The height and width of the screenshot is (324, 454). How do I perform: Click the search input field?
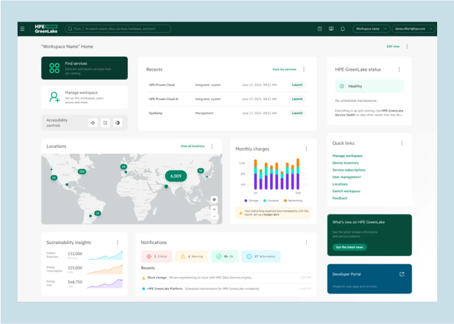[x=118, y=29]
